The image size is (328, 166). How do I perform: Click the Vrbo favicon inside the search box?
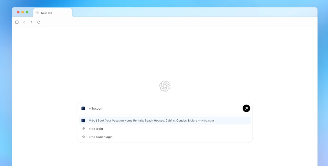click(83, 108)
